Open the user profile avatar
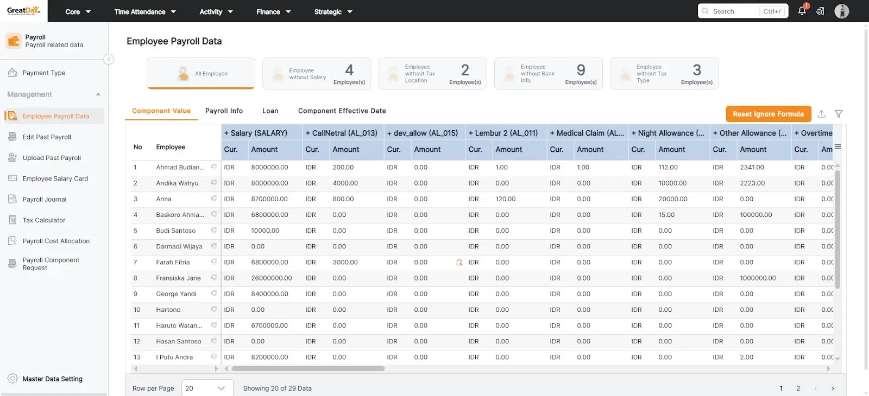Screen dimensions: 869x396 point(841,11)
